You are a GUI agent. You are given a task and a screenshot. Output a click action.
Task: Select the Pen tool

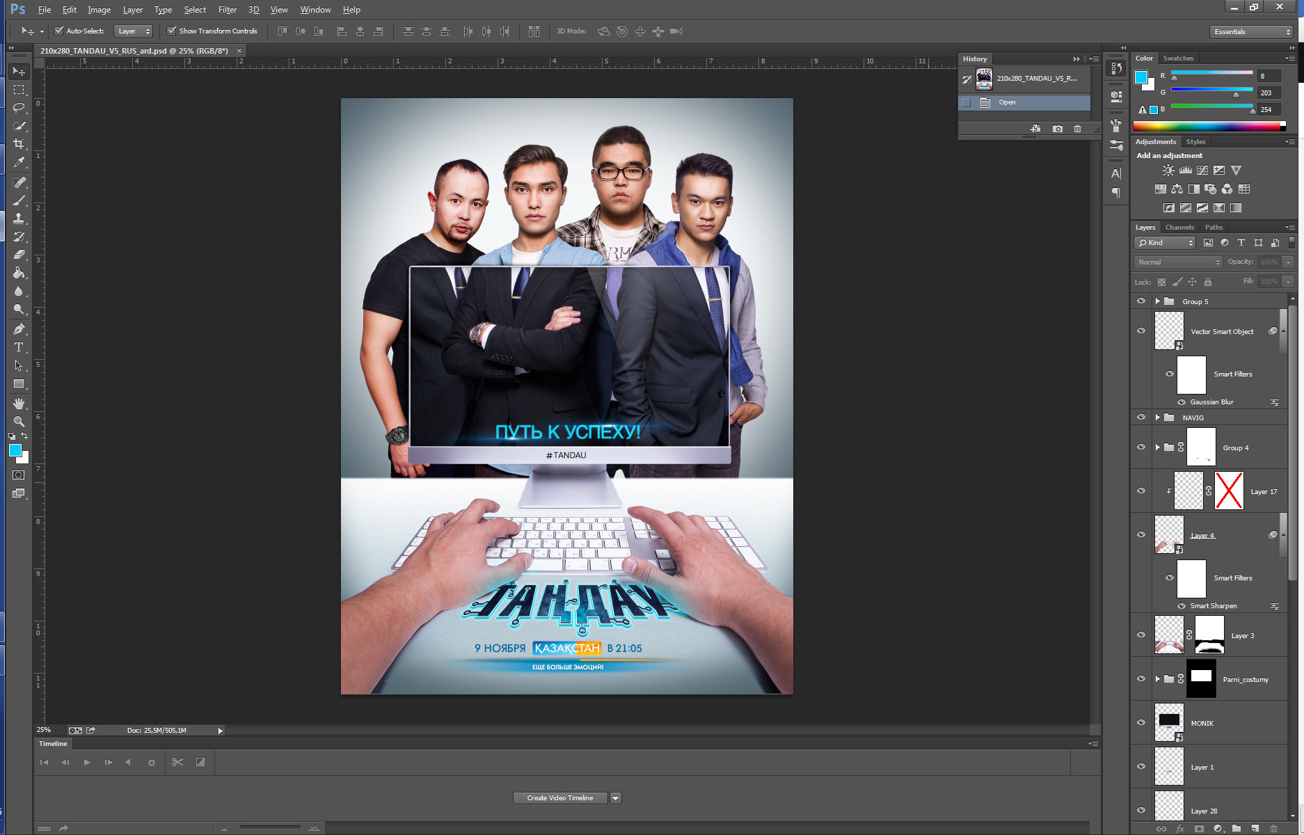pyautogui.click(x=19, y=329)
